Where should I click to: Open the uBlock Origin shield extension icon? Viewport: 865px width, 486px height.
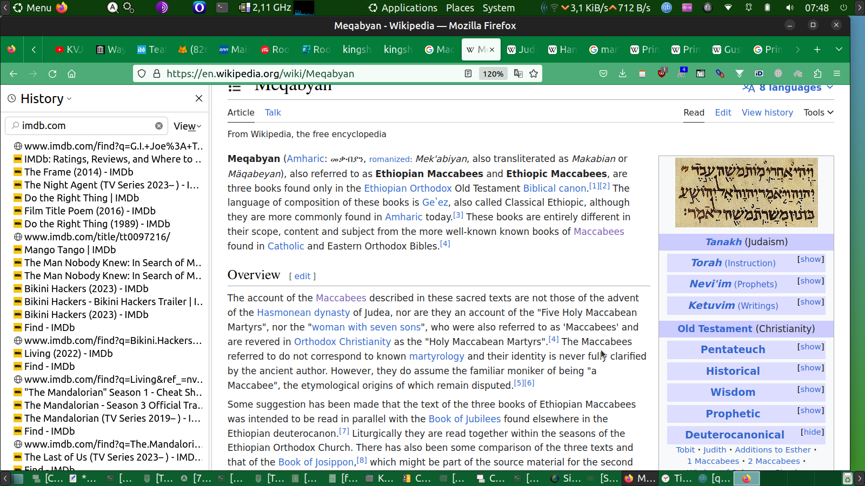(662, 73)
